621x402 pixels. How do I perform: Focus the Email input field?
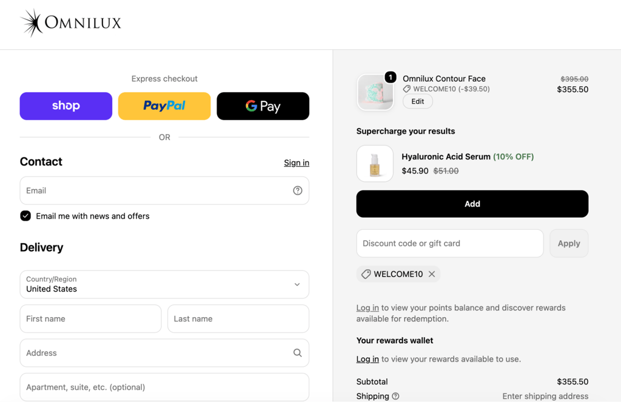164,190
